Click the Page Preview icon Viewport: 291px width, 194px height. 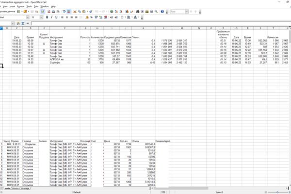tap(58, 12)
